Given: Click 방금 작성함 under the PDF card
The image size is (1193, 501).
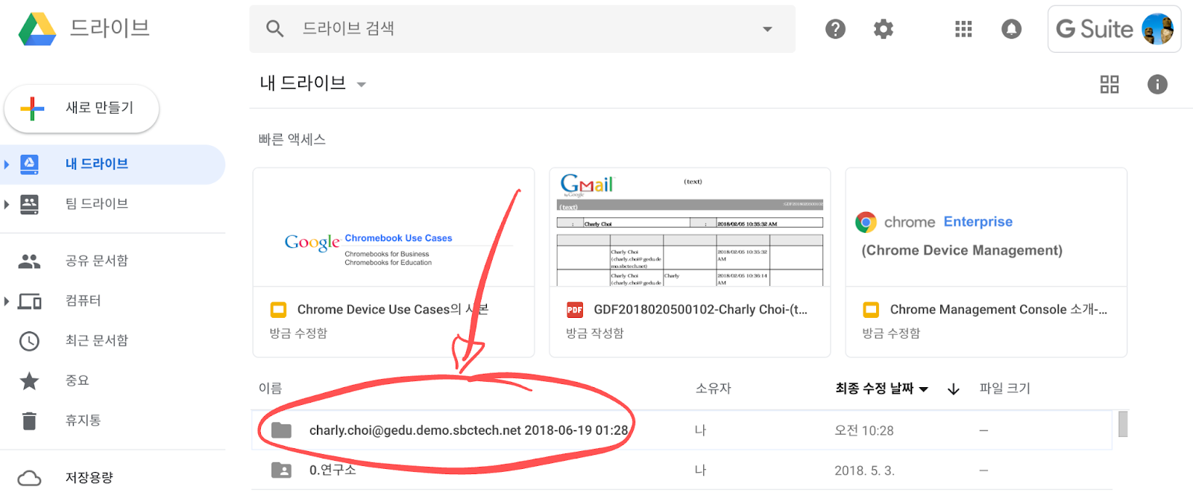Looking at the screenshot, I should pos(594,334).
